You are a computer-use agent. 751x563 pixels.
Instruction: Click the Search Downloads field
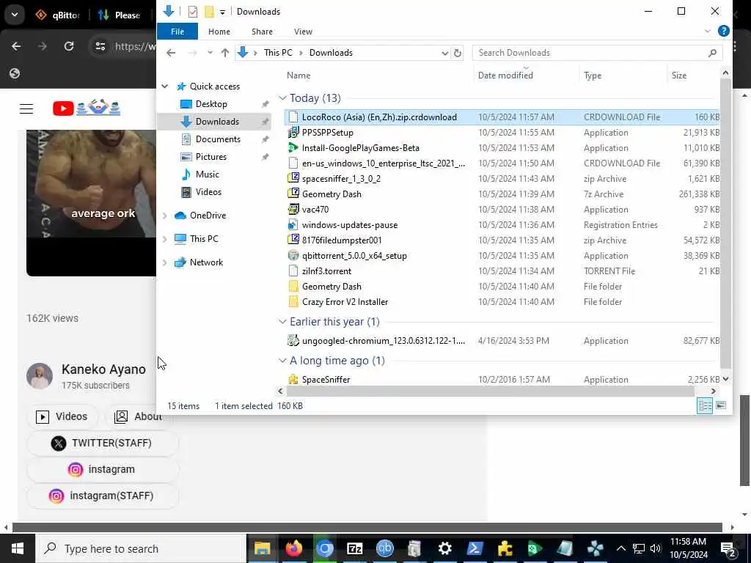[597, 53]
